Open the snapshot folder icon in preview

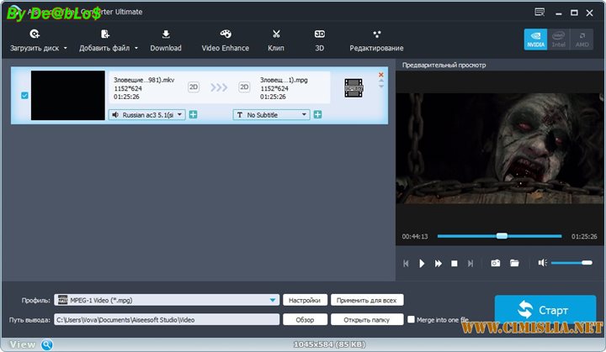pyautogui.click(x=514, y=263)
